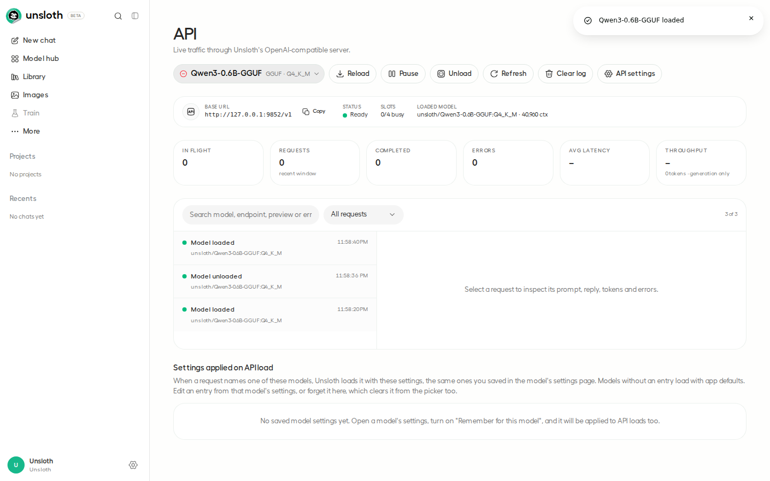Viewport: 770px width, 481px height.
Task: Refresh the API traffic log
Action: [508, 74]
